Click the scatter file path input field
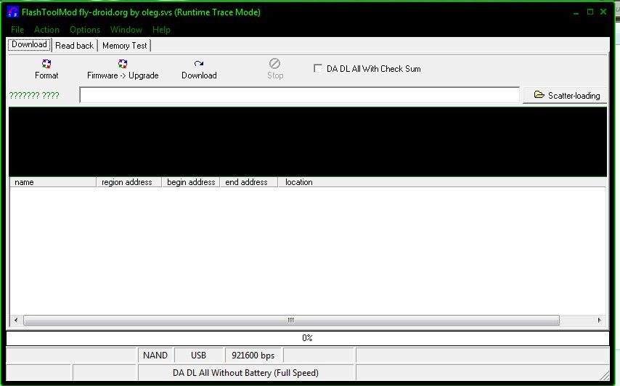 (299, 95)
